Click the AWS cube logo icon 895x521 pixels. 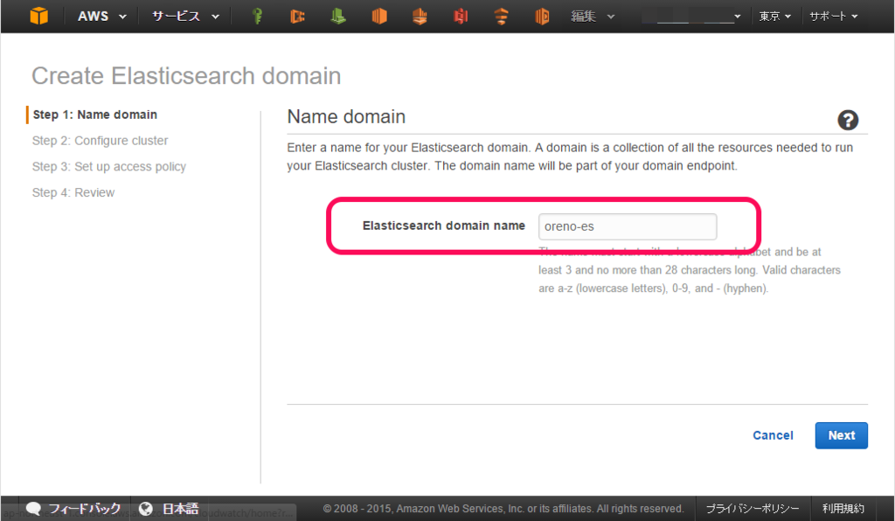pos(38,16)
